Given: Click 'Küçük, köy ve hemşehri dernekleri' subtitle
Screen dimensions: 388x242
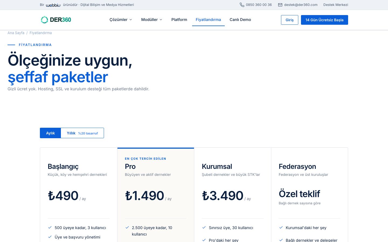Looking at the screenshot, I should [77, 175].
